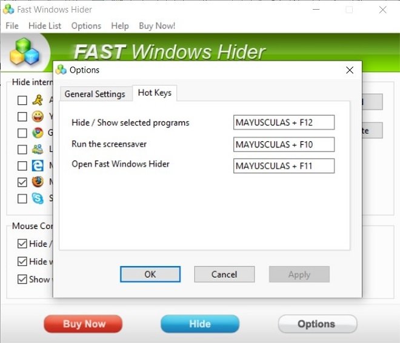Click the Options button at bottom
The image size is (400, 343).
click(x=318, y=324)
